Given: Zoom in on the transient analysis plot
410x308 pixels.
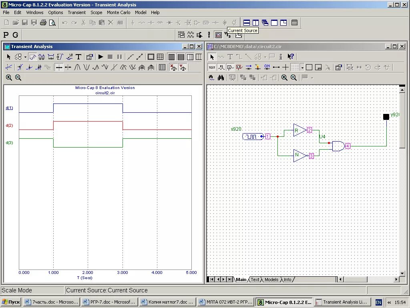Looking at the screenshot, I should pos(9,77).
